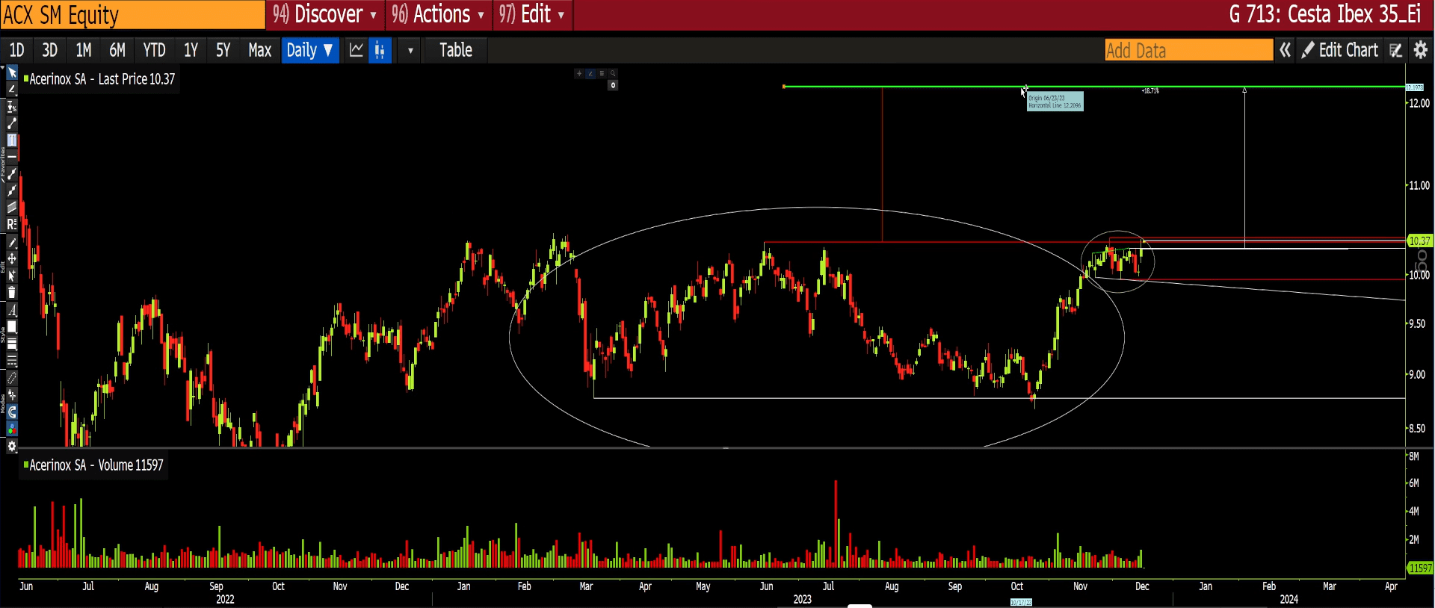Viewport: 1435px width, 608px height.
Task: Switch to candlestick chart view
Action: click(x=380, y=50)
